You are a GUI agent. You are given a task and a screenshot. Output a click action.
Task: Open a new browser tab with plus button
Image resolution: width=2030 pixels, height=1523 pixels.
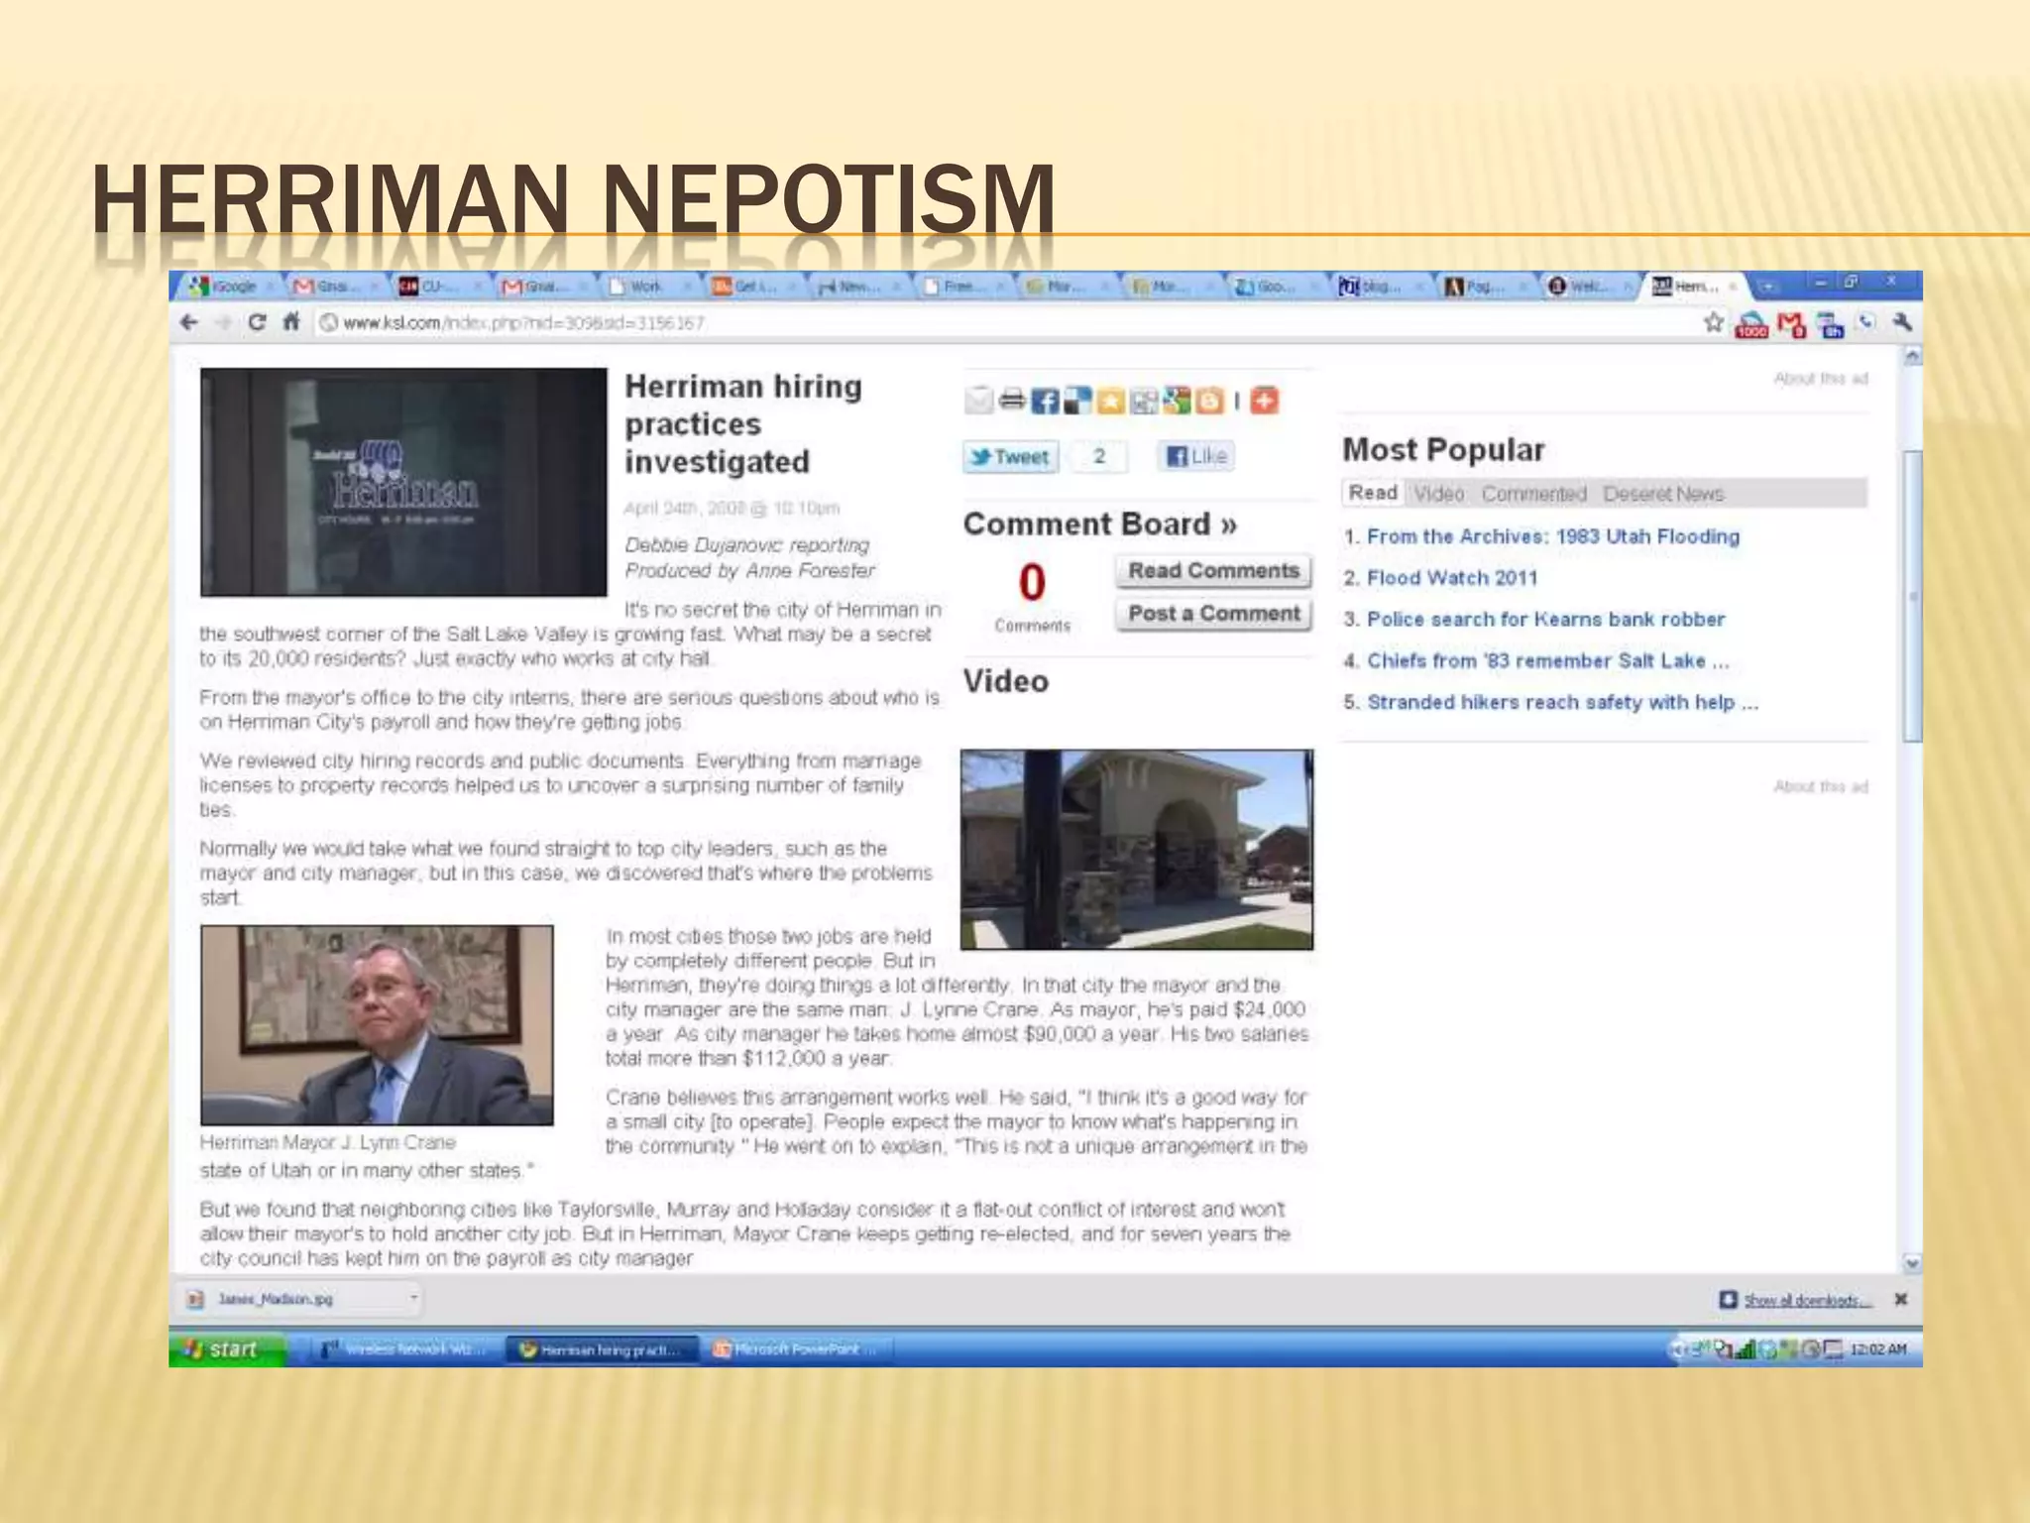pos(1767,288)
